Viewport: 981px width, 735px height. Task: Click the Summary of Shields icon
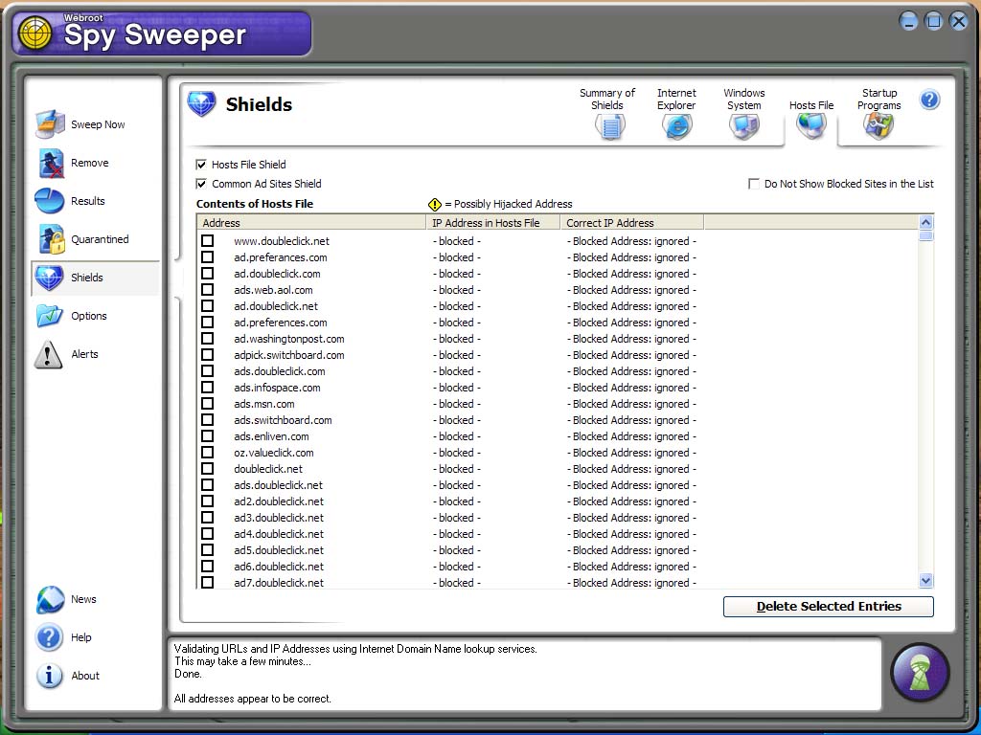[610, 126]
